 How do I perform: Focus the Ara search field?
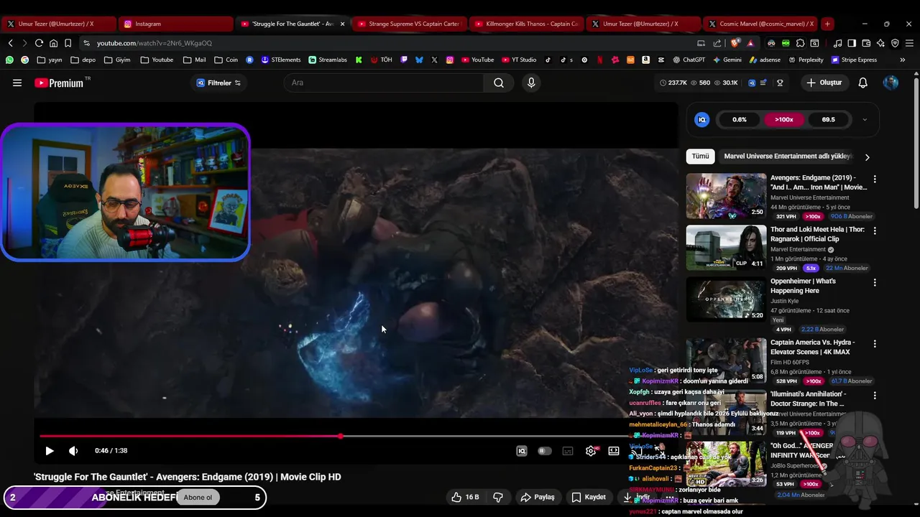pyautogui.click(x=384, y=83)
